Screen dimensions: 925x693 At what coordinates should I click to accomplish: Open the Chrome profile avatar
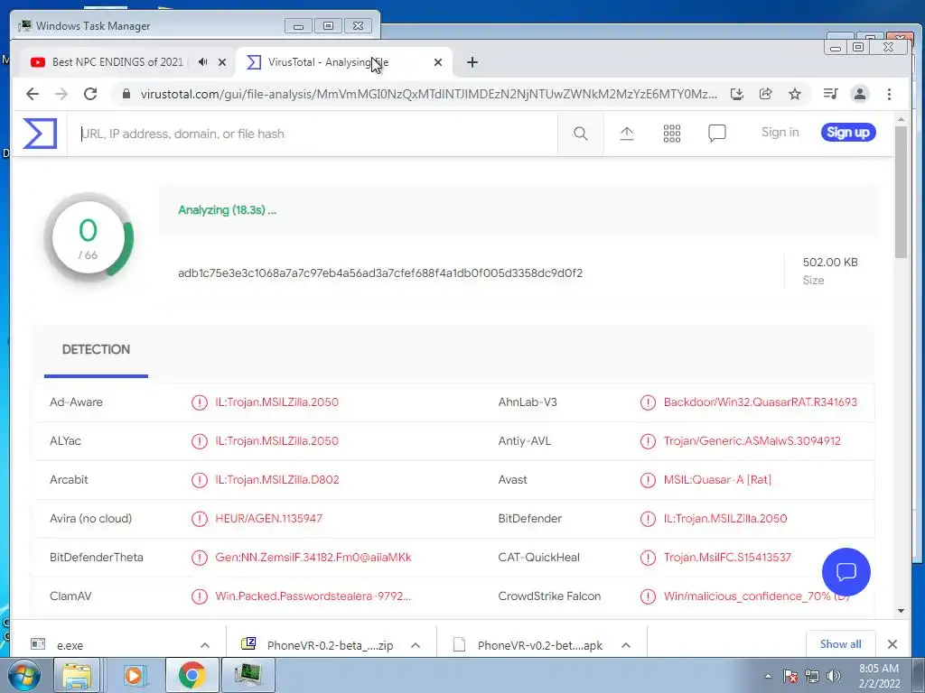point(860,94)
